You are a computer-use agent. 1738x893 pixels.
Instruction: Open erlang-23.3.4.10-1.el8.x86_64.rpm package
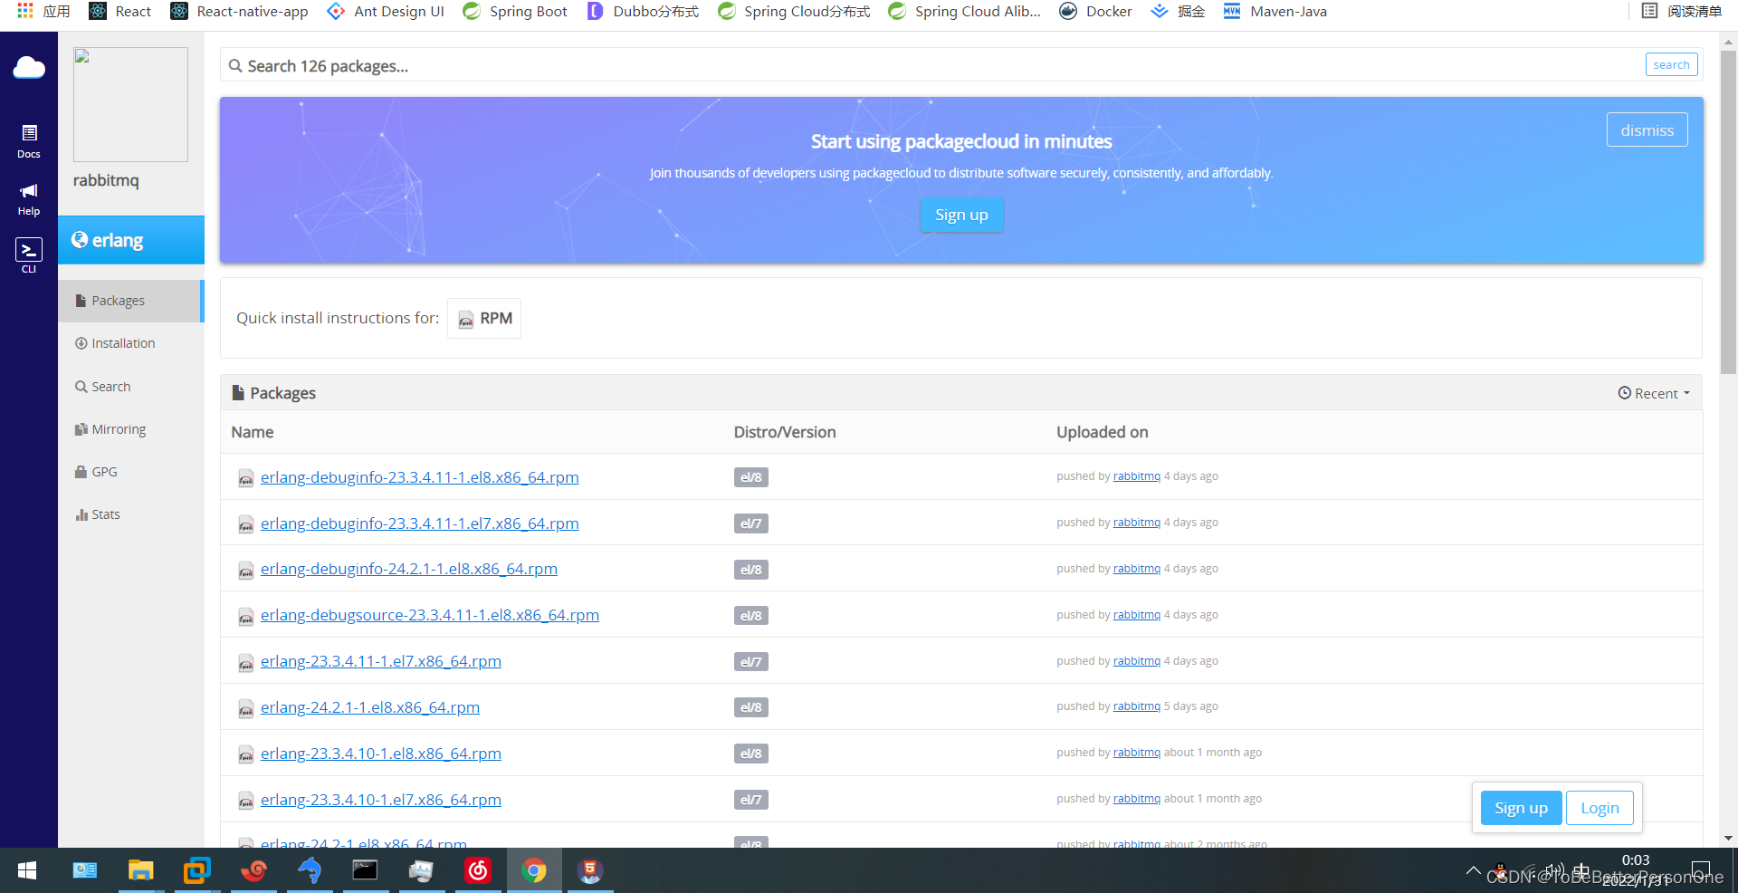381,754
